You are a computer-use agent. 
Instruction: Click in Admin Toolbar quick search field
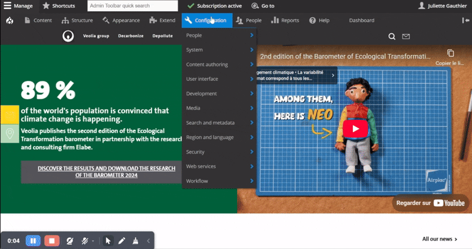[x=133, y=6]
